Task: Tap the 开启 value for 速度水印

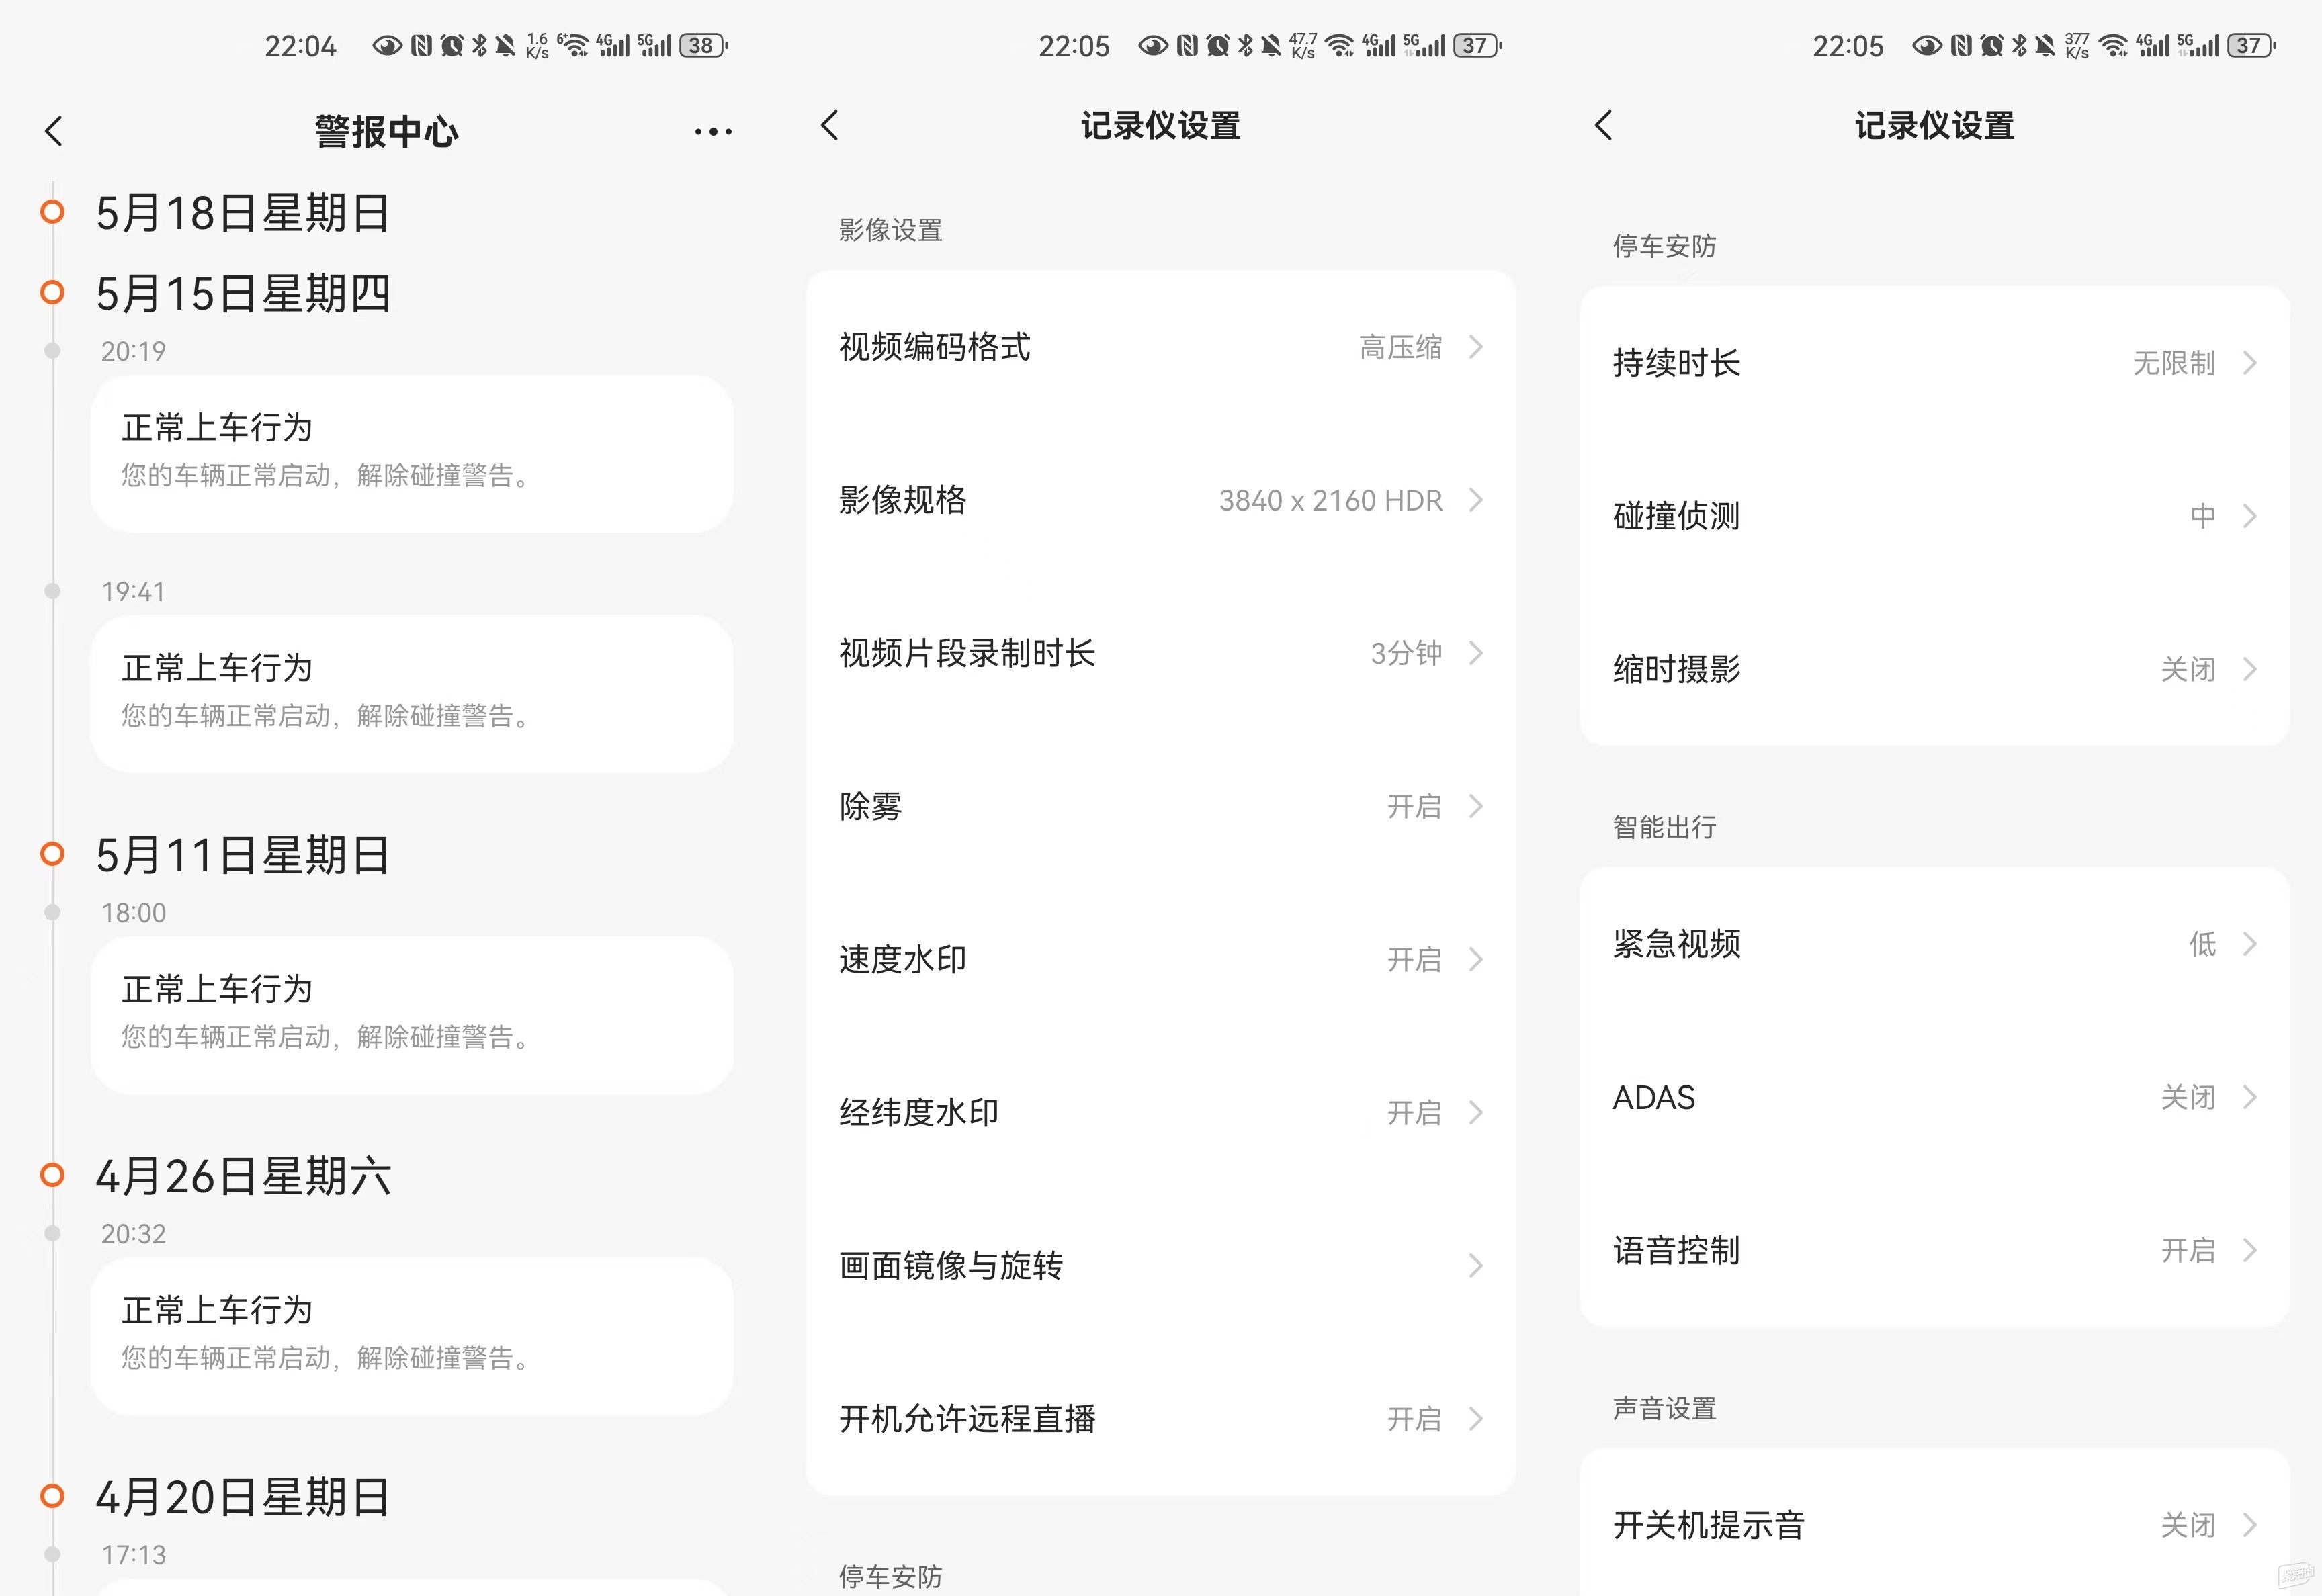Action: click(x=1414, y=959)
